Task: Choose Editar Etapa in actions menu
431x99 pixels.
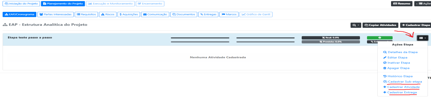Action: pos(397,58)
